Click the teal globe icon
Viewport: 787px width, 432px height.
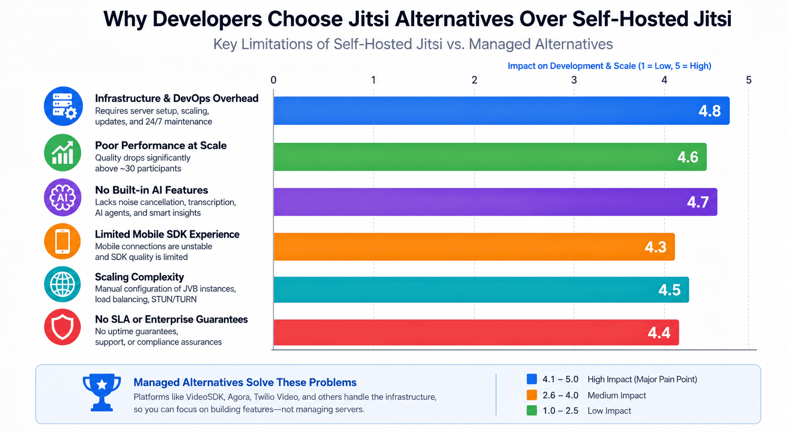63,284
